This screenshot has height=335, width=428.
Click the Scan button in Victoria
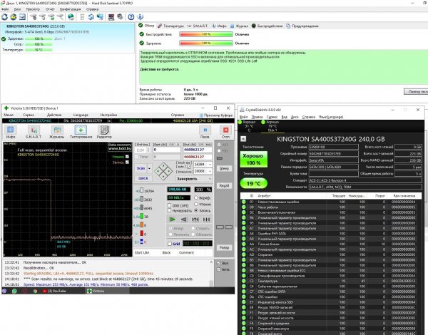click(x=141, y=170)
